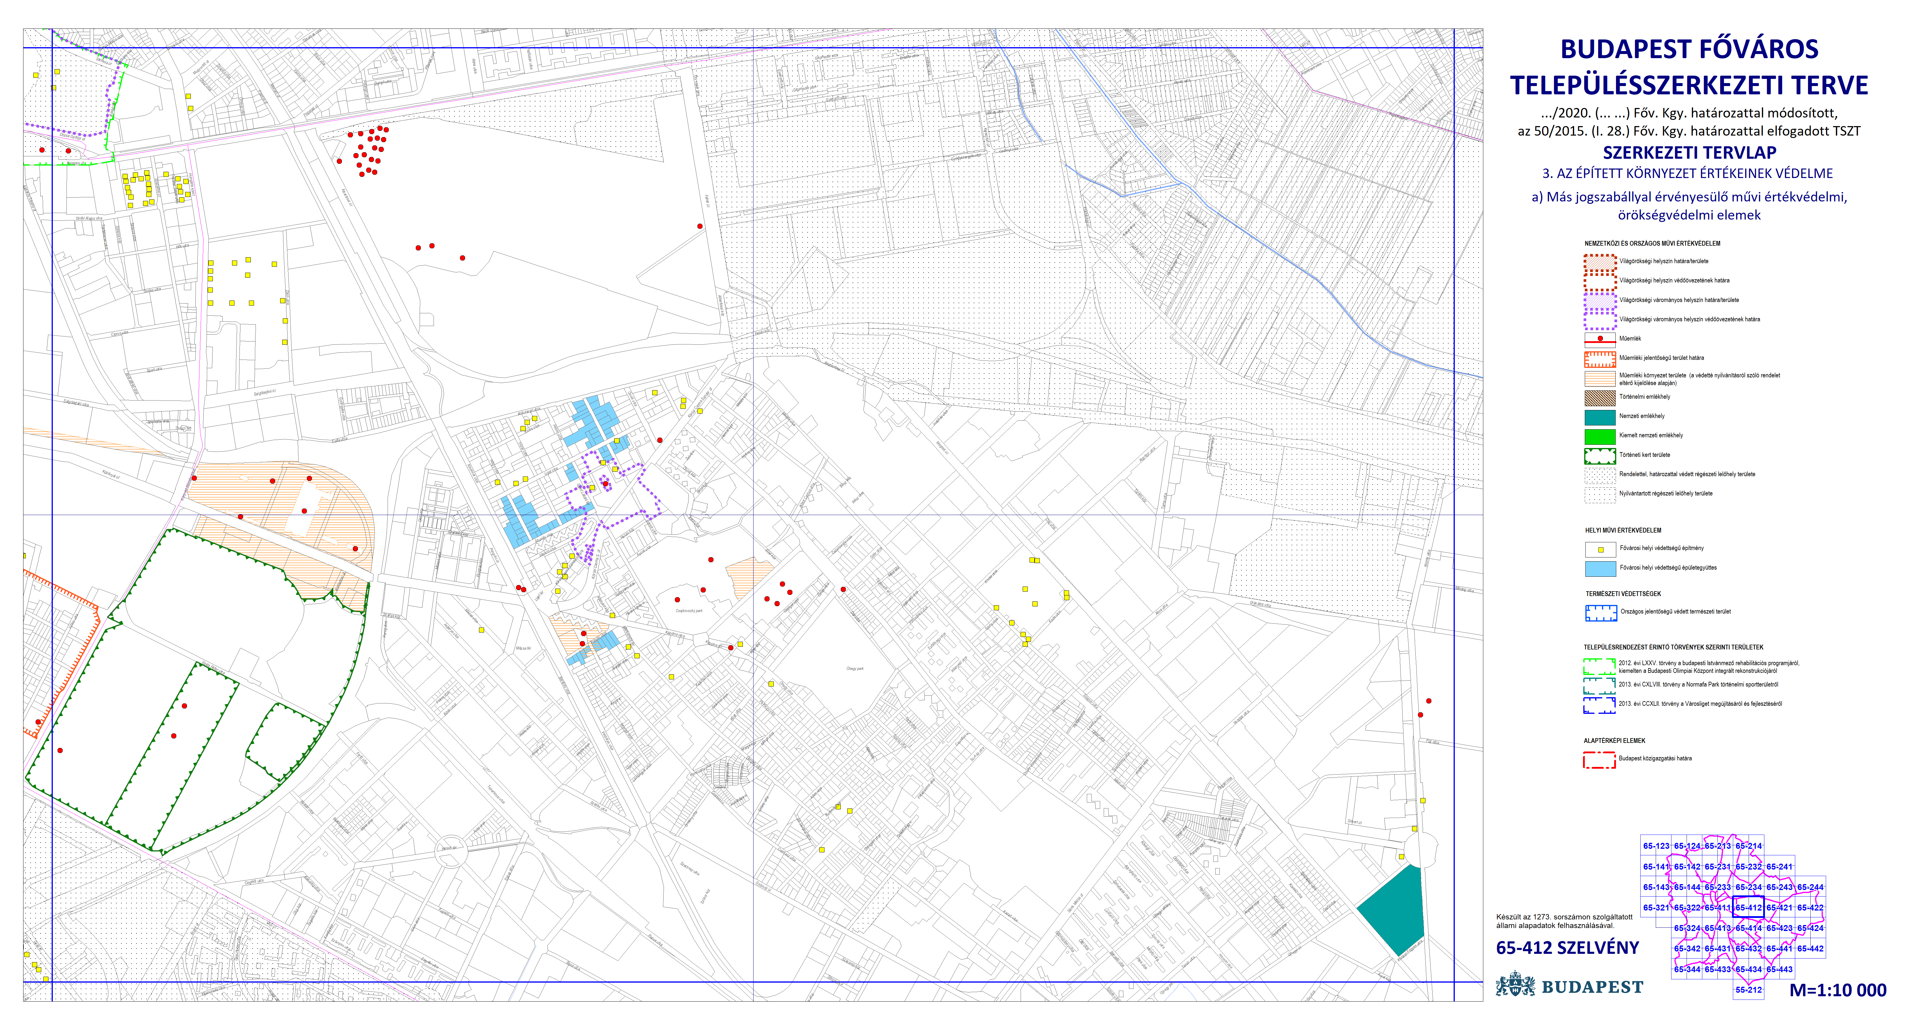The width and height of the screenshot is (1916, 1028).
Task: Click the Világörökségi helyszín határa/területe legend symbol
Action: coord(1600,262)
